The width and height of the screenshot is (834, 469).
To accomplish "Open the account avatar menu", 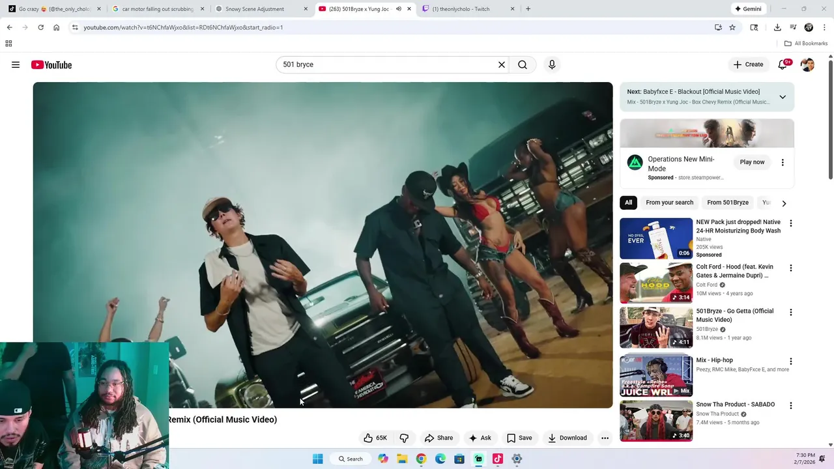I will click(x=807, y=64).
